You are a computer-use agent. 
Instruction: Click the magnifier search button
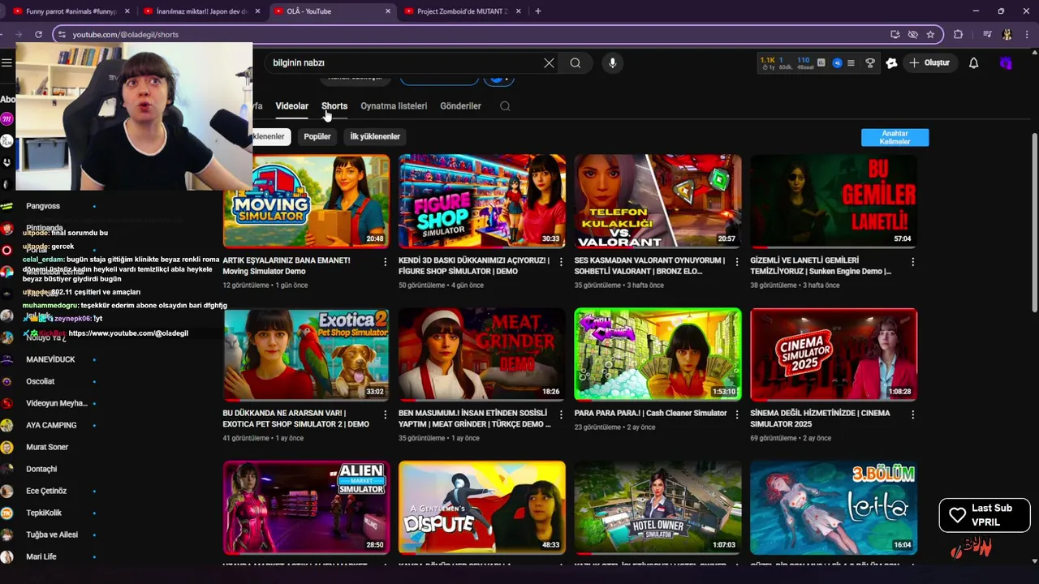click(575, 62)
